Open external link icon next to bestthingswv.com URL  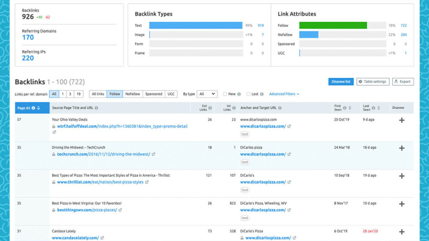pyautogui.click(x=120, y=210)
